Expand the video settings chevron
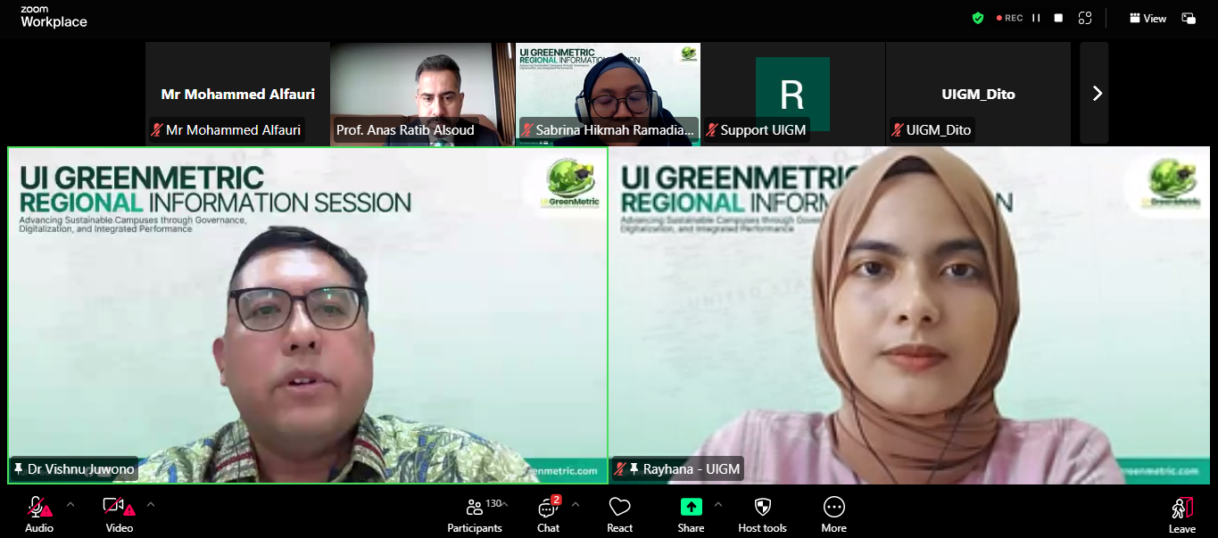This screenshot has width=1218, height=538. pyautogui.click(x=151, y=504)
